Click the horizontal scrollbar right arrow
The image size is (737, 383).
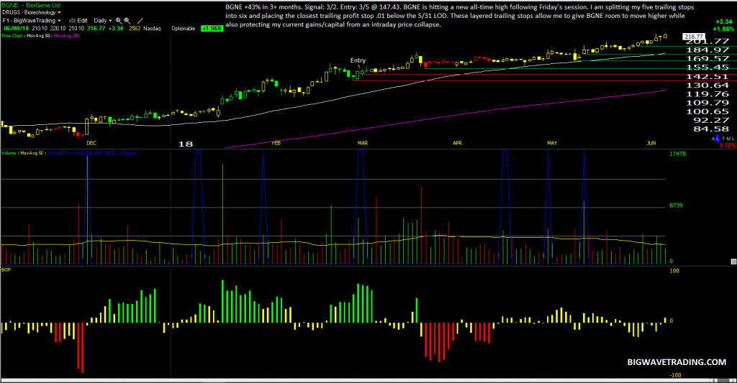tap(734, 380)
